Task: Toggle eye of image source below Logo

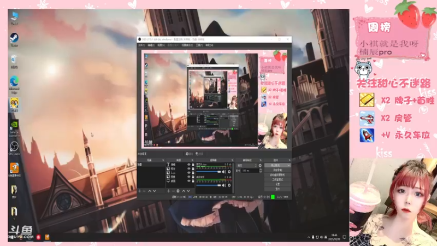Action: [188, 177]
